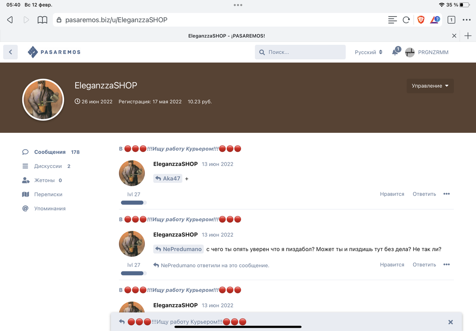Click the Дискуссии list icon

click(x=25, y=166)
